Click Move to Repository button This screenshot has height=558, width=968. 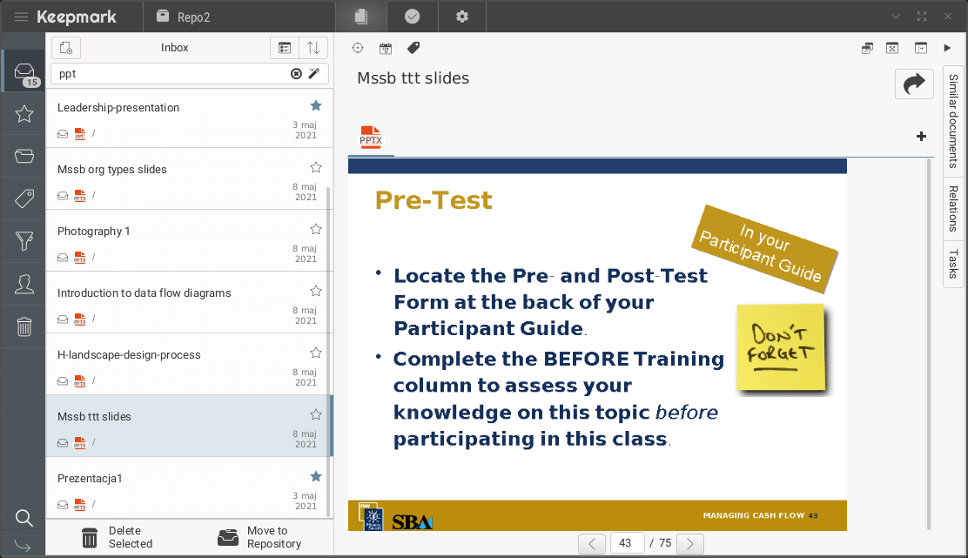(259, 537)
